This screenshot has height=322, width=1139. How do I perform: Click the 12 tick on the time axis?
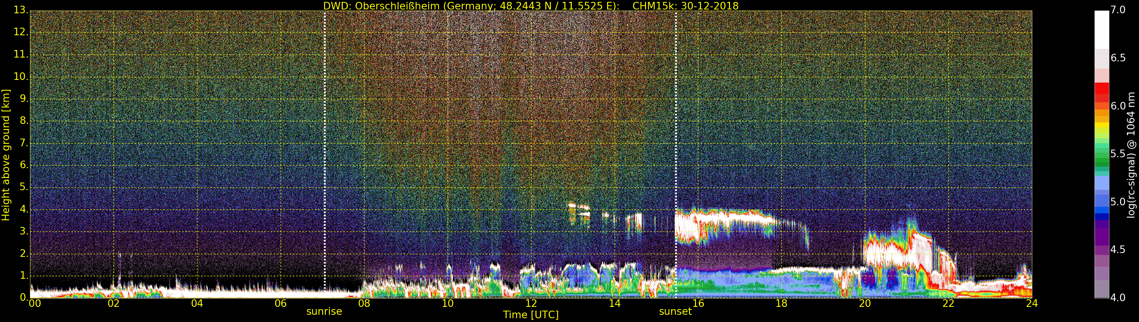[531, 303]
